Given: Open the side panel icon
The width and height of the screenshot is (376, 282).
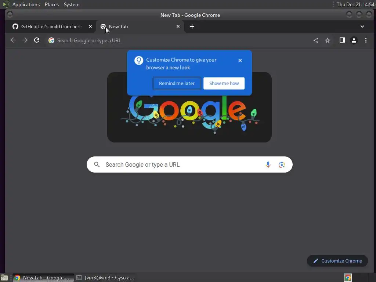Looking at the screenshot, I should coord(342,40).
